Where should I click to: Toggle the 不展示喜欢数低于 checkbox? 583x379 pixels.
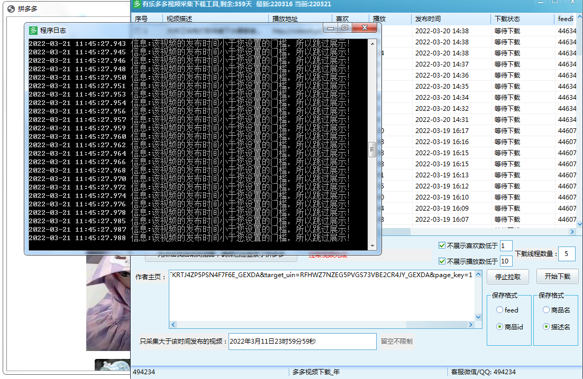[442, 245]
